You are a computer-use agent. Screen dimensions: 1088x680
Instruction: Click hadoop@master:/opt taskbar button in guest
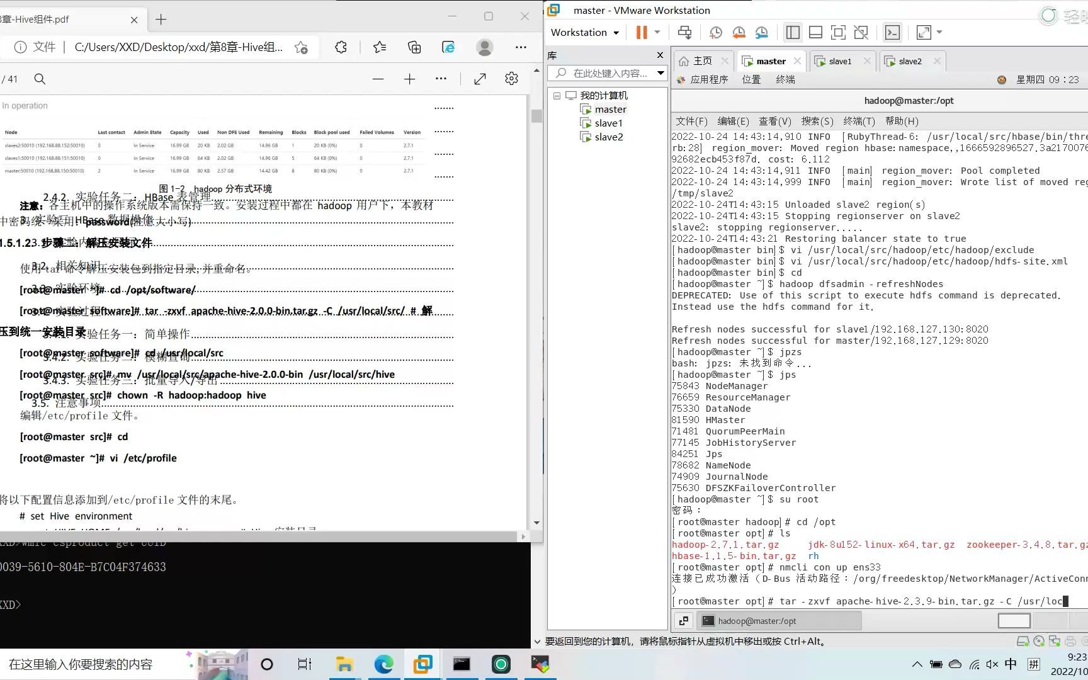[x=779, y=621]
